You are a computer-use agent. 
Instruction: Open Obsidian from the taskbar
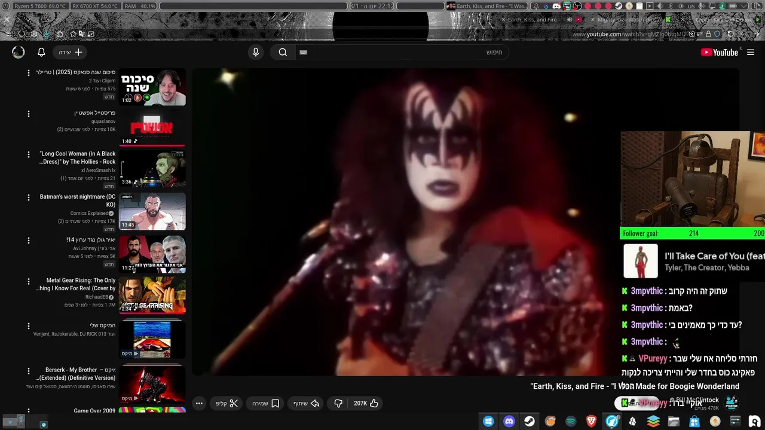click(632, 421)
